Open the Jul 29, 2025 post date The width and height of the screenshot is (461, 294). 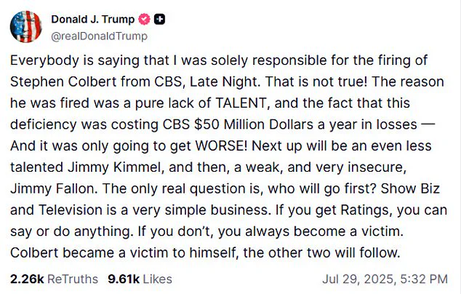356,278
